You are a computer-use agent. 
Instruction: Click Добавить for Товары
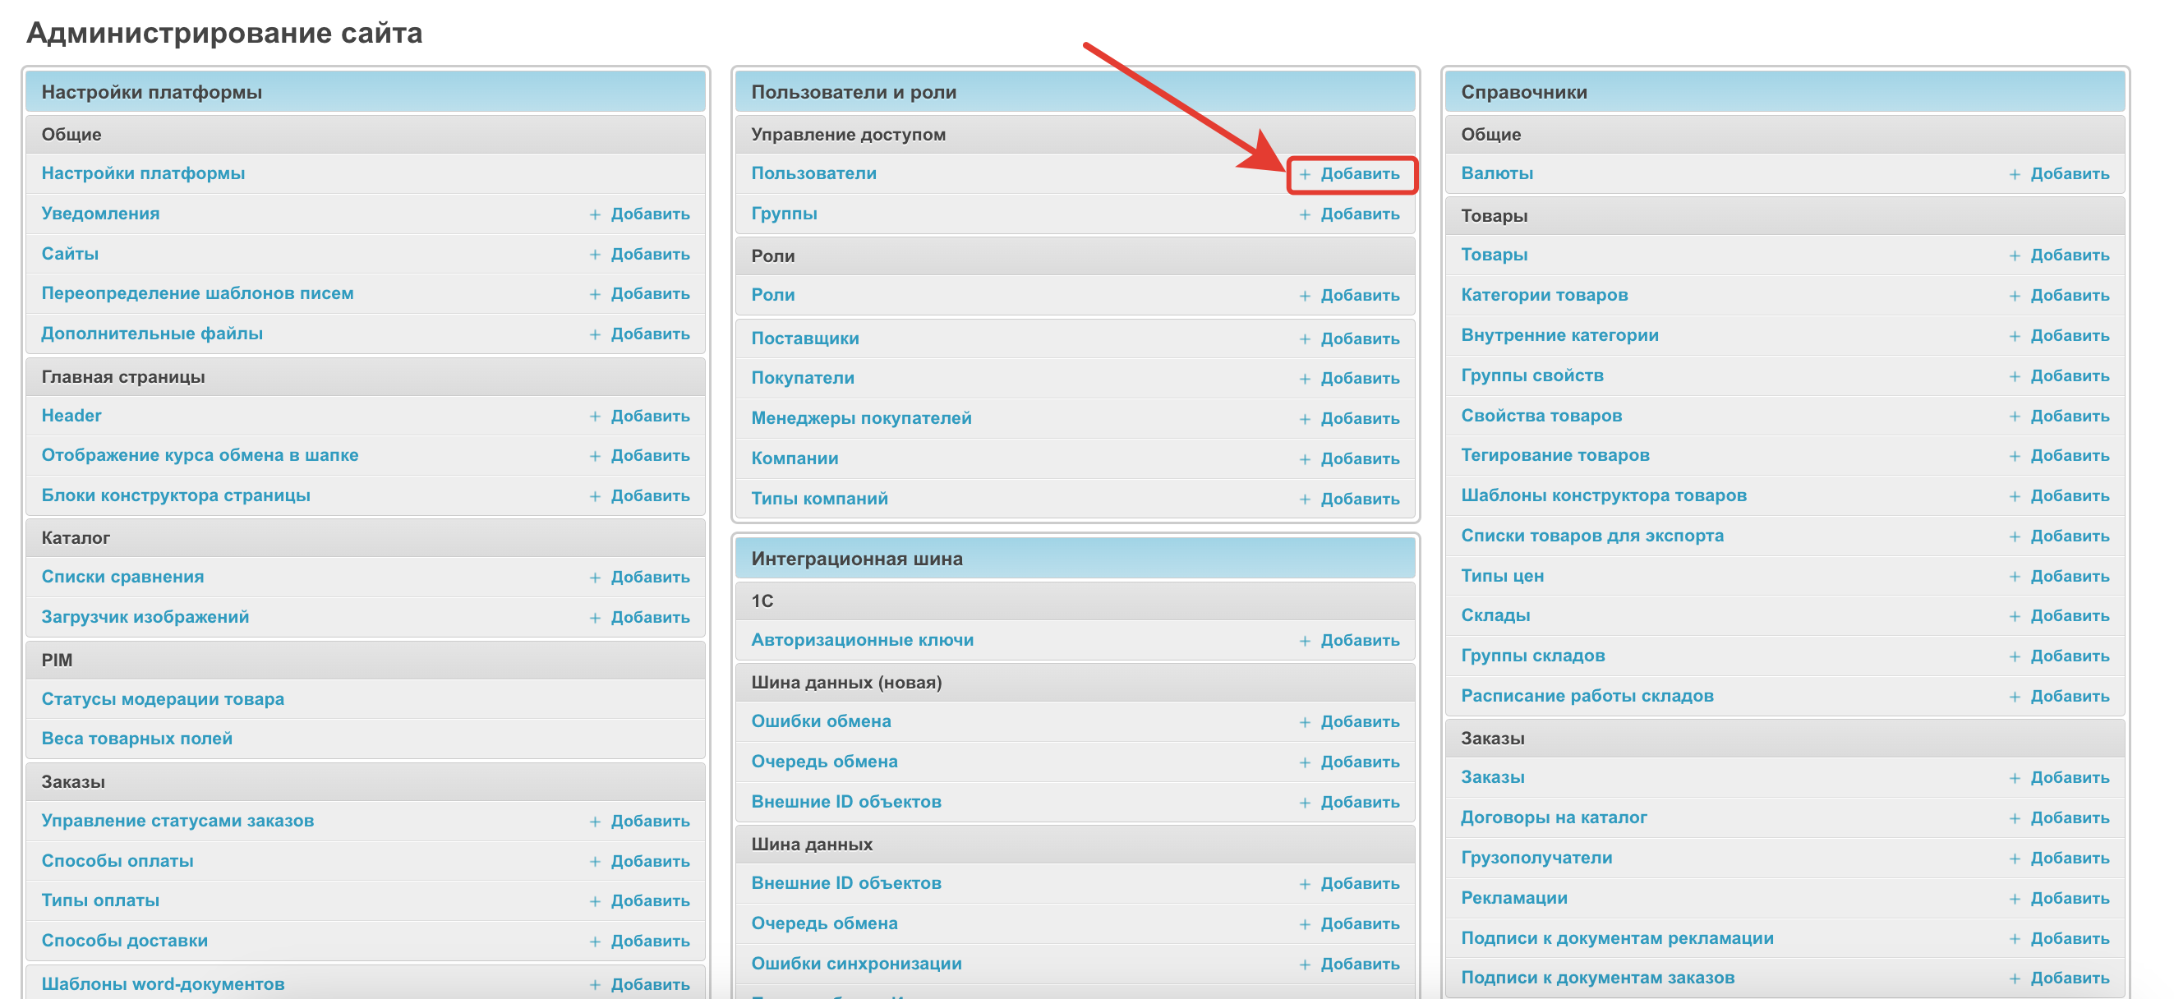coord(2069,255)
